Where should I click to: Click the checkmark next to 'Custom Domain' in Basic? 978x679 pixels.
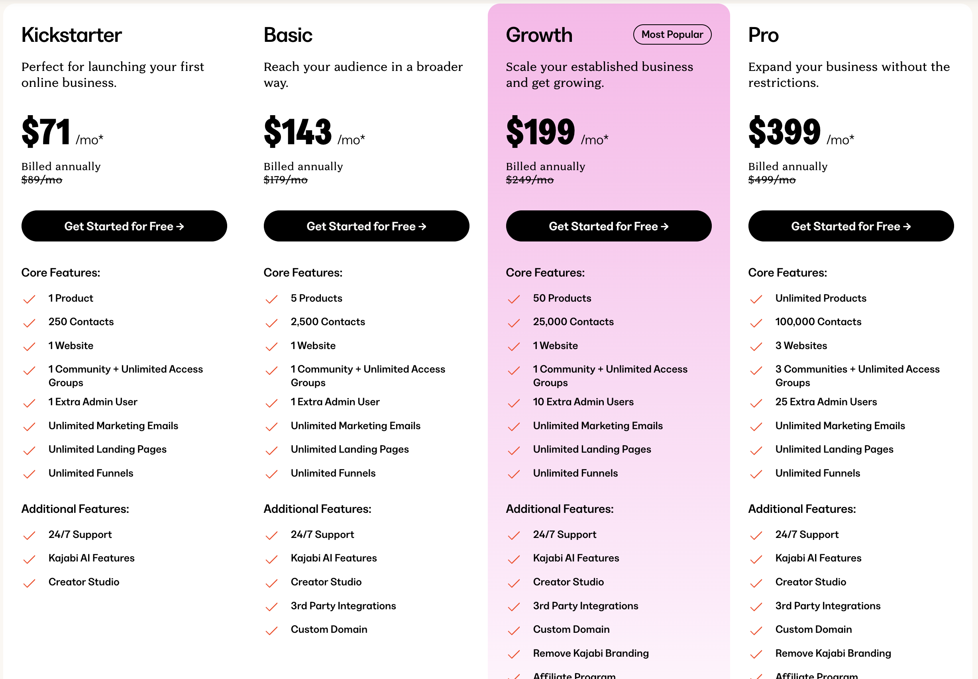click(x=271, y=630)
